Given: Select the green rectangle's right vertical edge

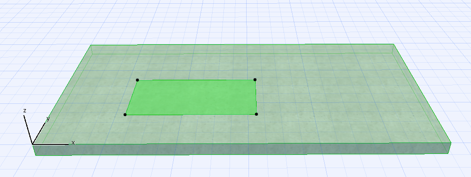Looking at the screenshot, I should (x=256, y=97).
